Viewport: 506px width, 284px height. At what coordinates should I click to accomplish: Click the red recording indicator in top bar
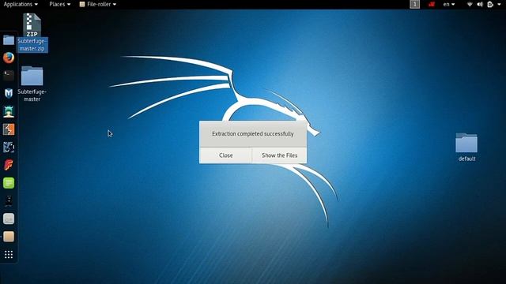(x=432, y=4)
